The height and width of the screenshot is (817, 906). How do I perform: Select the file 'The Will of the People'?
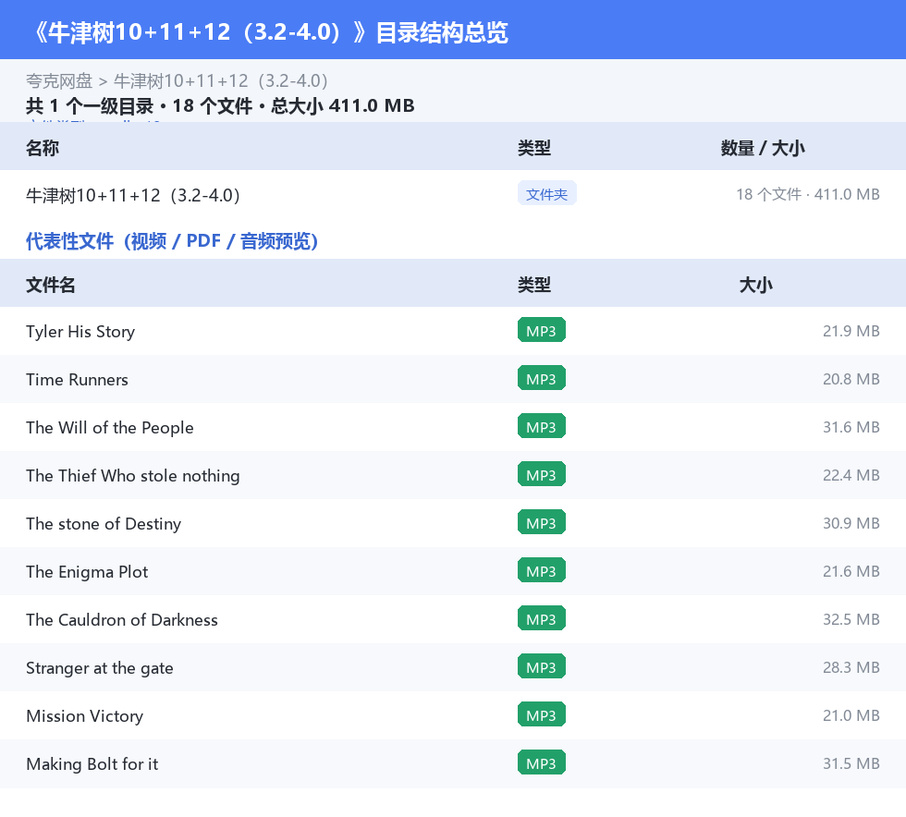110,428
